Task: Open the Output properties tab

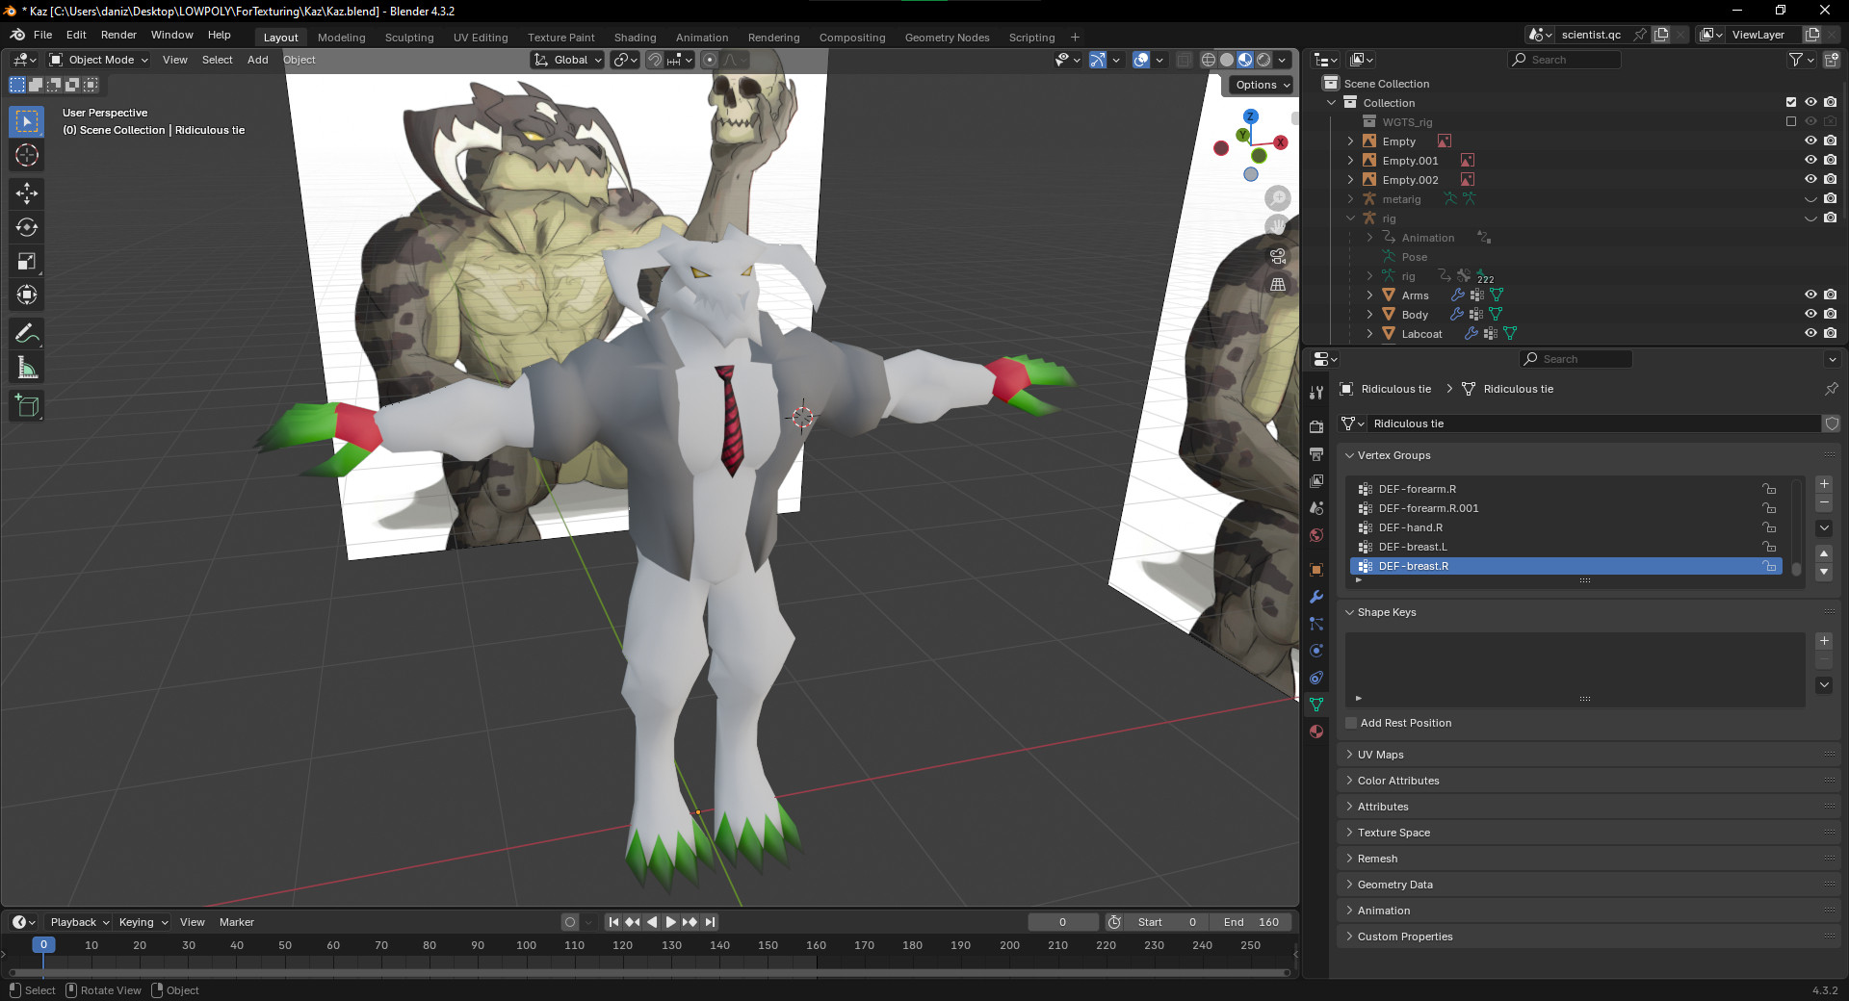Action: 1316,453
